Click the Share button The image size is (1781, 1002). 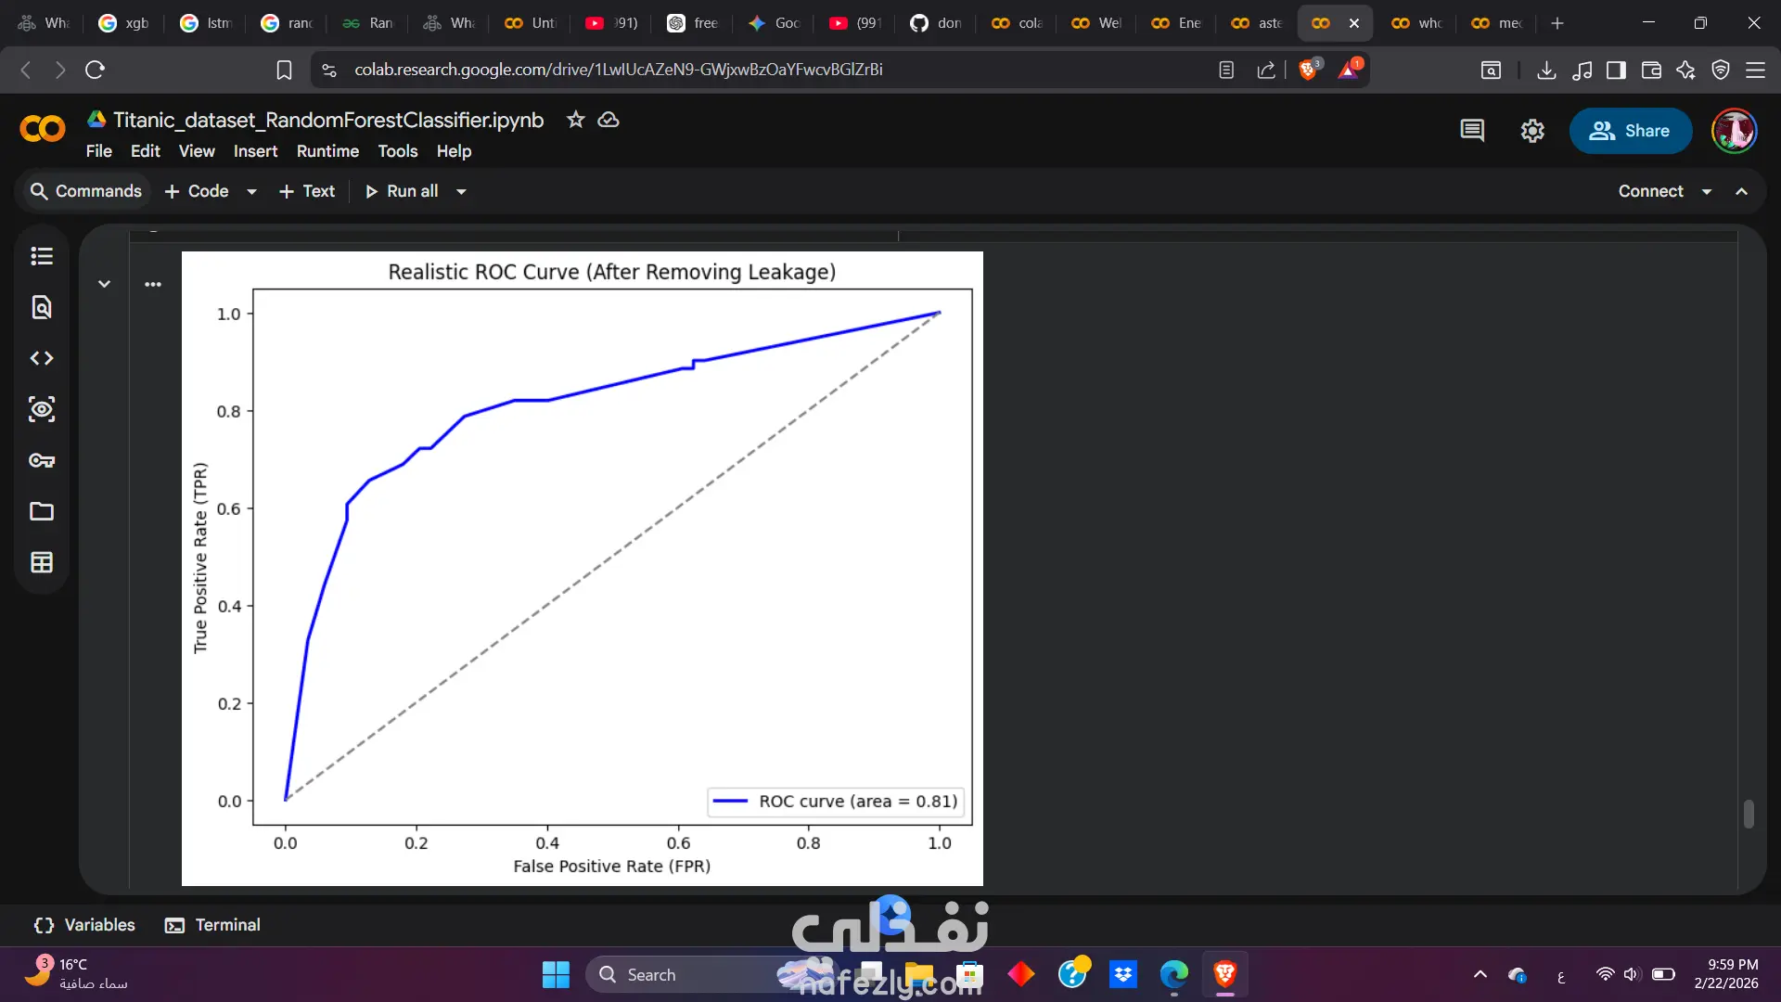pos(1631,131)
